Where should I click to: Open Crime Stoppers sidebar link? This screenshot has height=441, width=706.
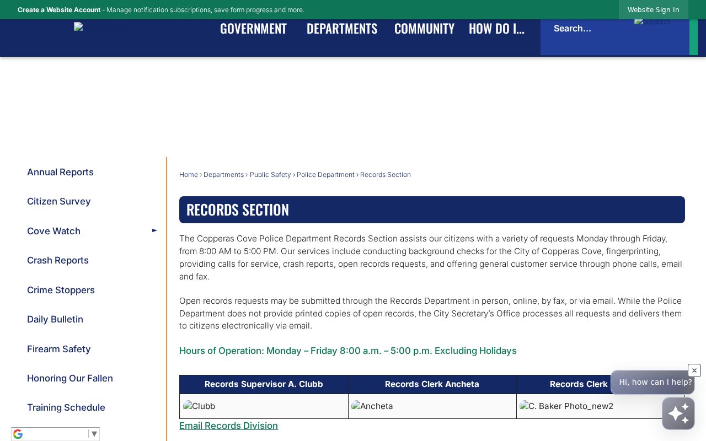coord(61,290)
